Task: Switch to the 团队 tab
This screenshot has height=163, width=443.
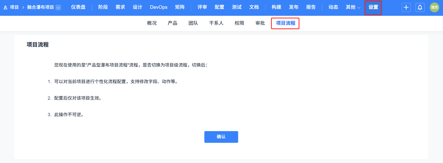Action: point(193,23)
